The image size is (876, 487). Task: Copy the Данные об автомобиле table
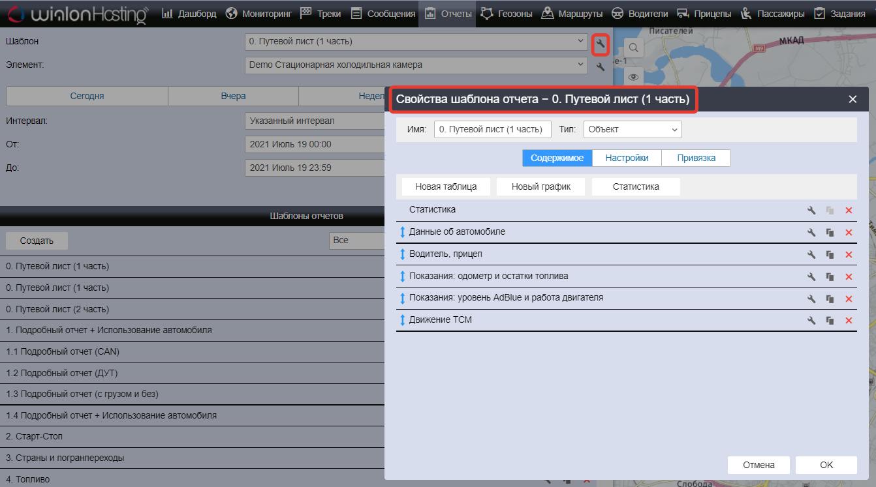(x=830, y=233)
